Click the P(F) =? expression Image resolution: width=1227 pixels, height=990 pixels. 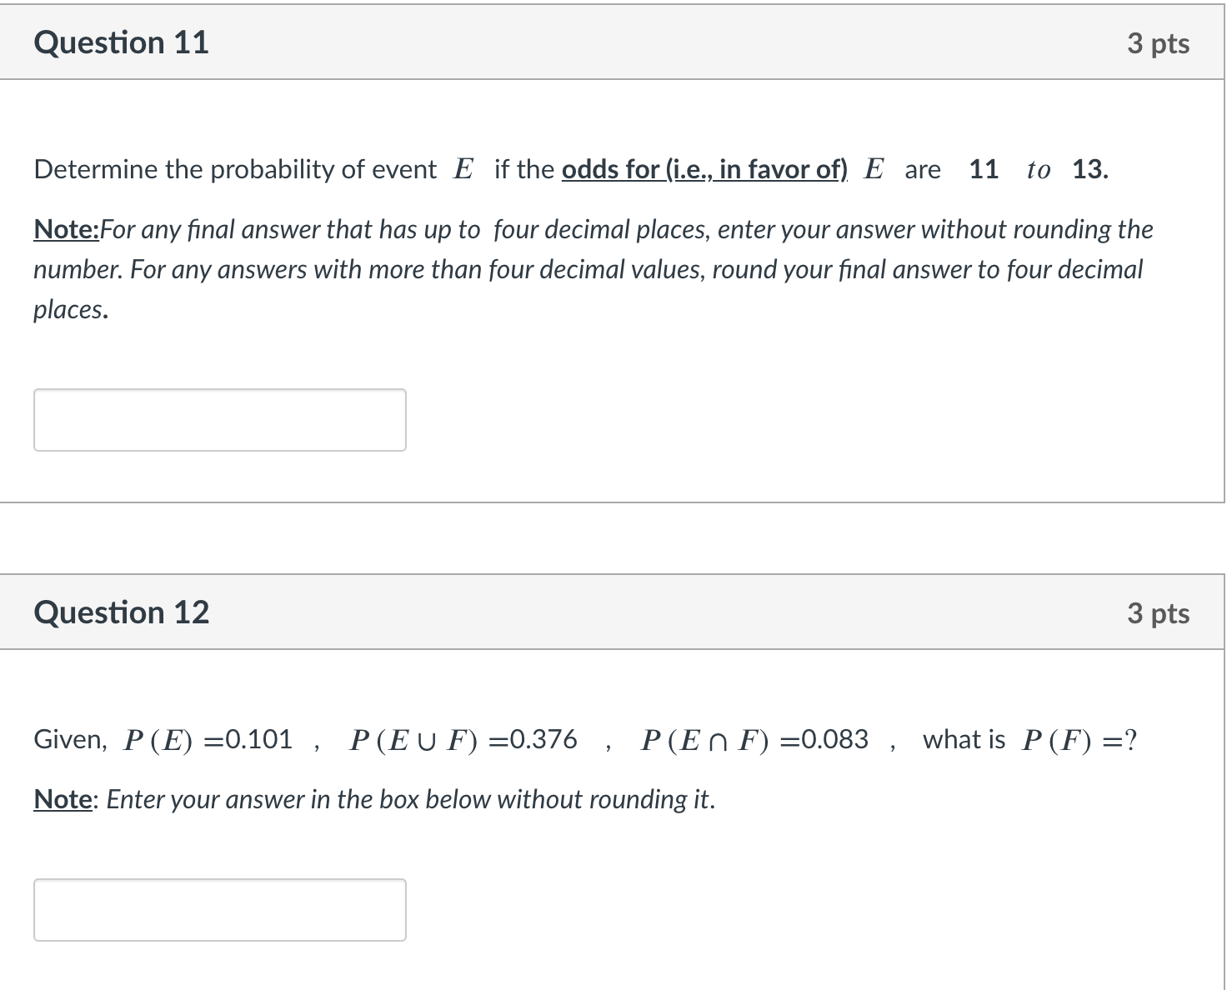pyautogui.click(x=1079, y=738)
